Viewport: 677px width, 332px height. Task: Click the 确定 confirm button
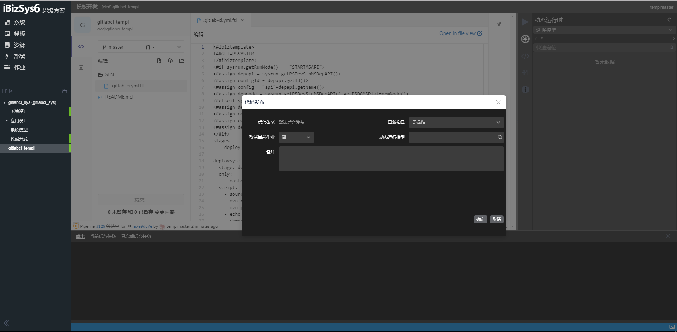click(481, 219)
